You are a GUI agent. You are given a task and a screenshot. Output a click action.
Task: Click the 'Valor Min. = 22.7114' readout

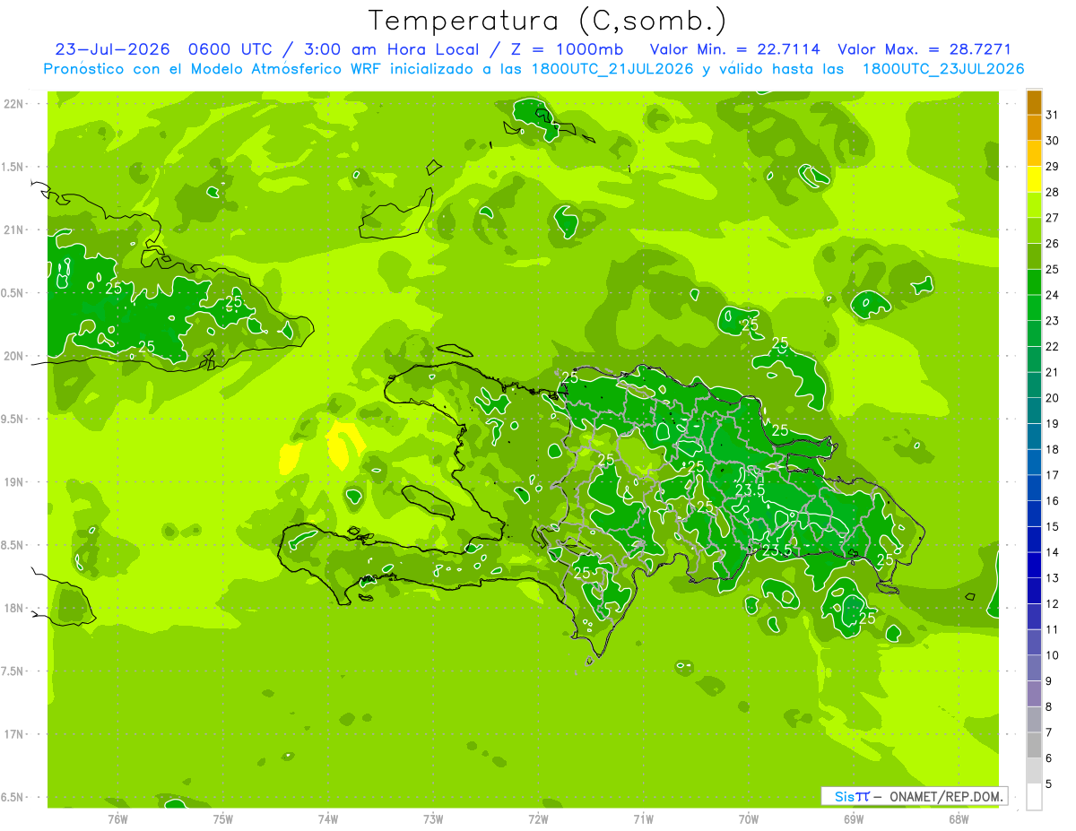[734, 49]
